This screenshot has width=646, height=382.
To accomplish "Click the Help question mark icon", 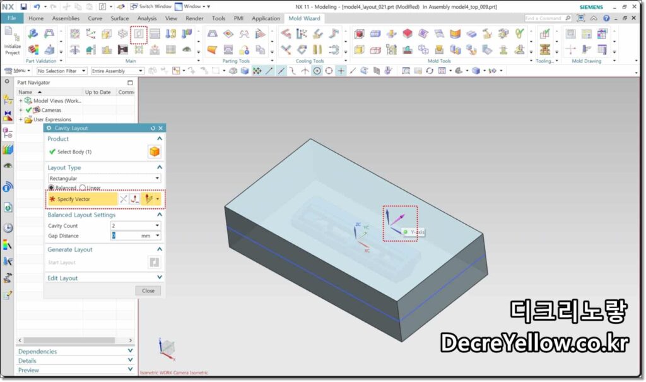I will tap(606, 18).
